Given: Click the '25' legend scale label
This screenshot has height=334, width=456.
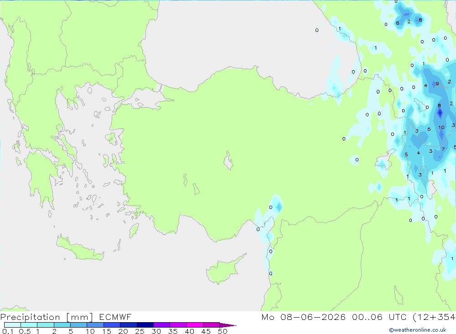Looking at the screenshot, I should [140, 331].
